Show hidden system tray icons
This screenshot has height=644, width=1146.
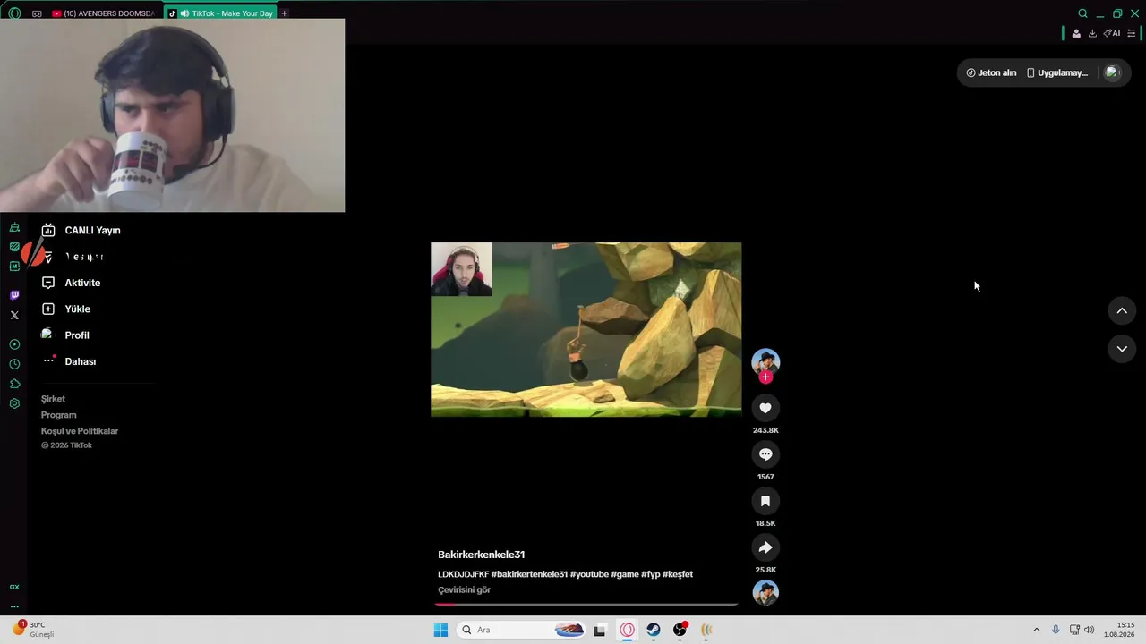click(1037, 630)
